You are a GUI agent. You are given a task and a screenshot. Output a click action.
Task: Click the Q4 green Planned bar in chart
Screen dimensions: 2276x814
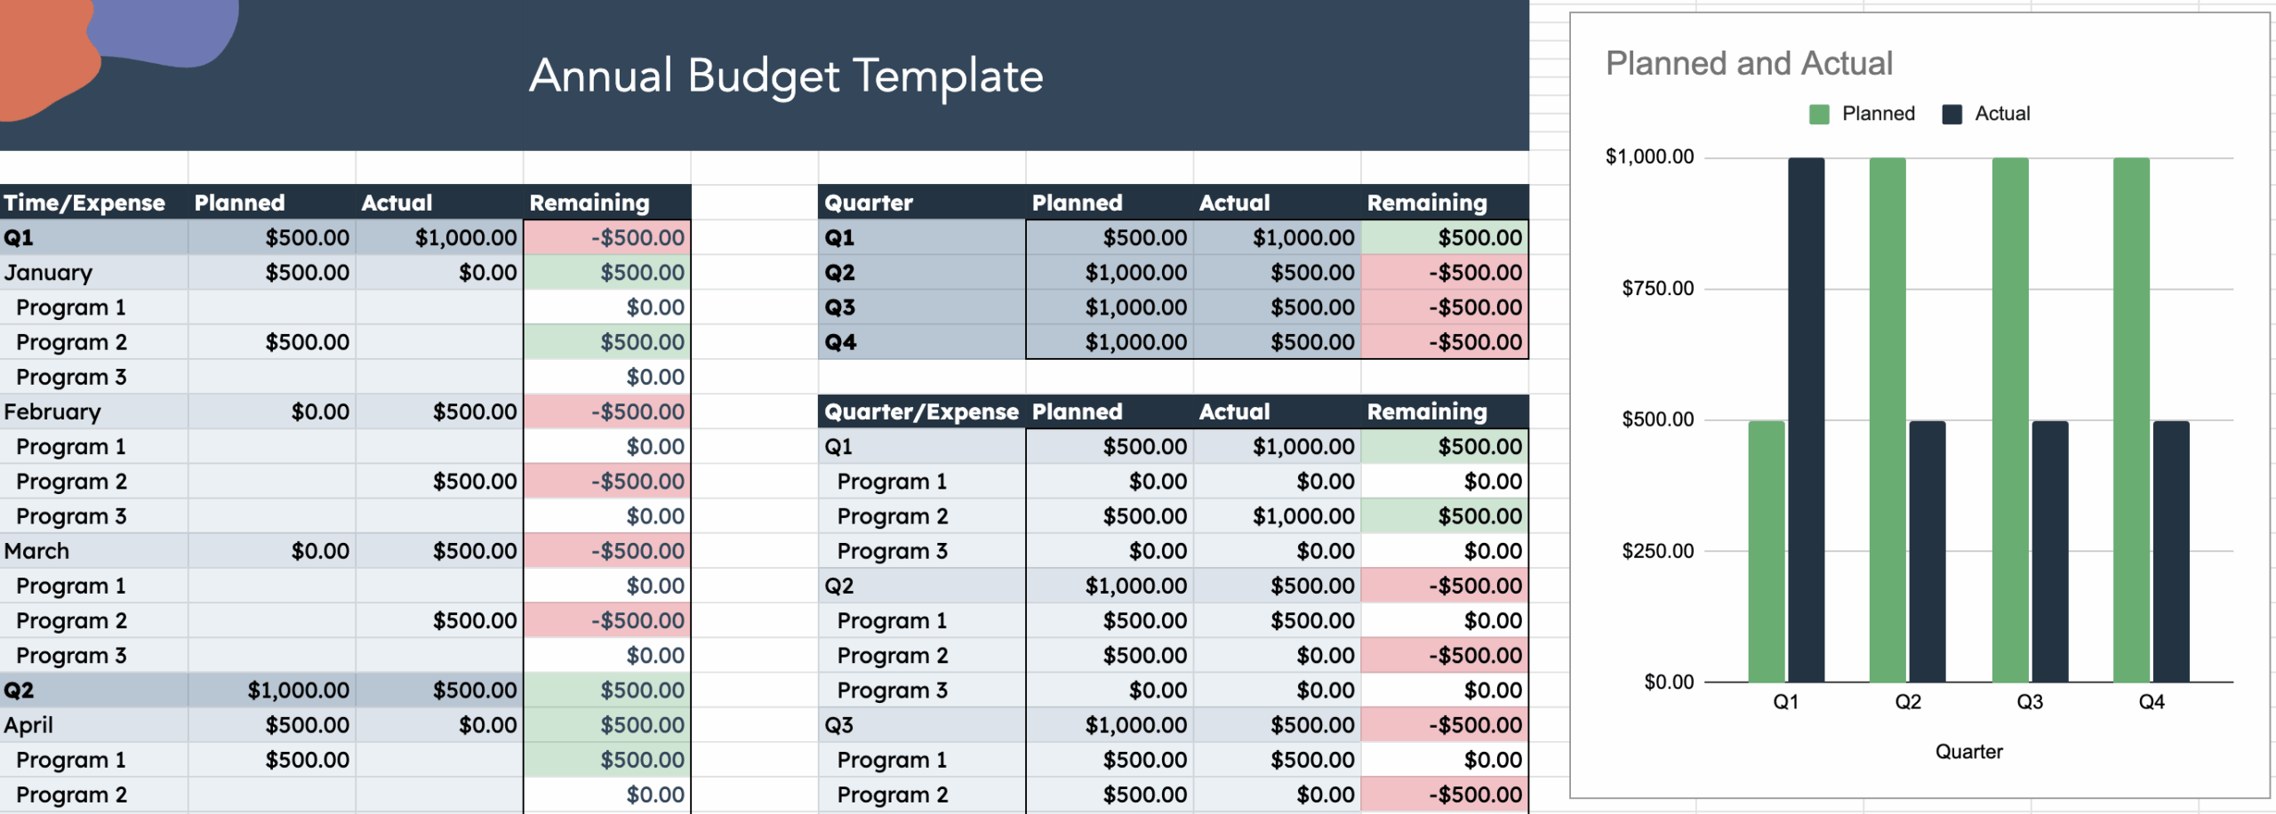tap(2131, 418)
